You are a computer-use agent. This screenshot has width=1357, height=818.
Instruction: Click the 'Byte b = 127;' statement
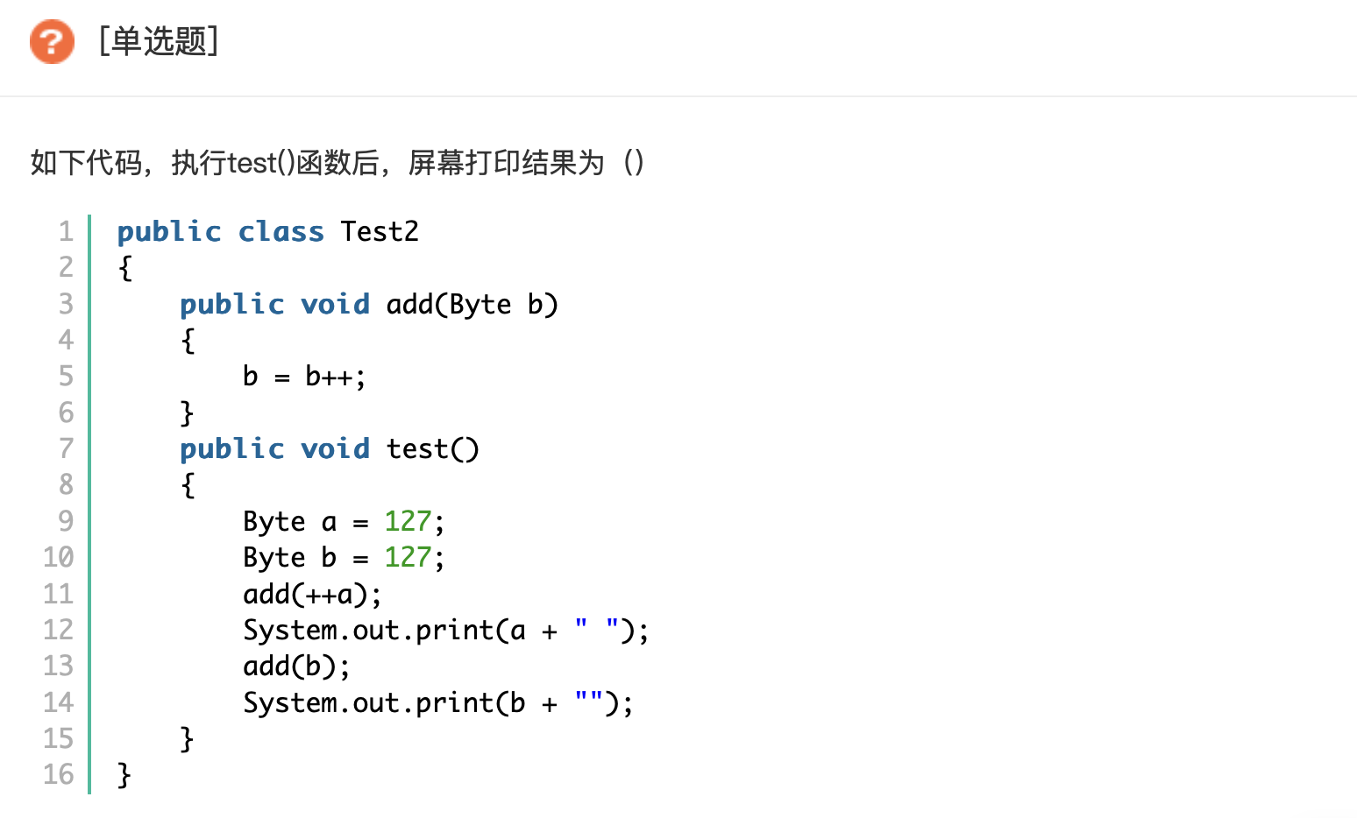345,558
